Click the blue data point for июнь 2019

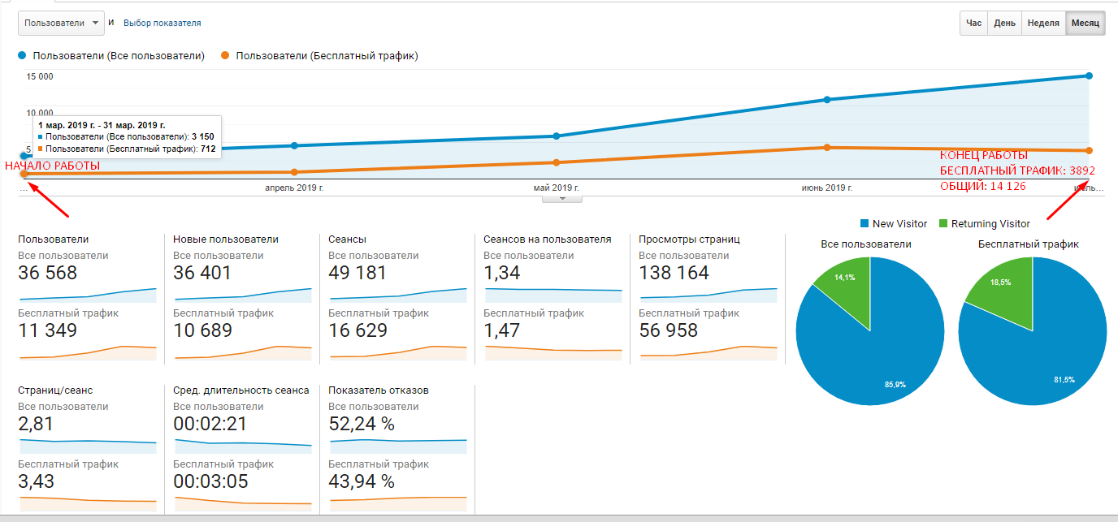coord(827,100)
